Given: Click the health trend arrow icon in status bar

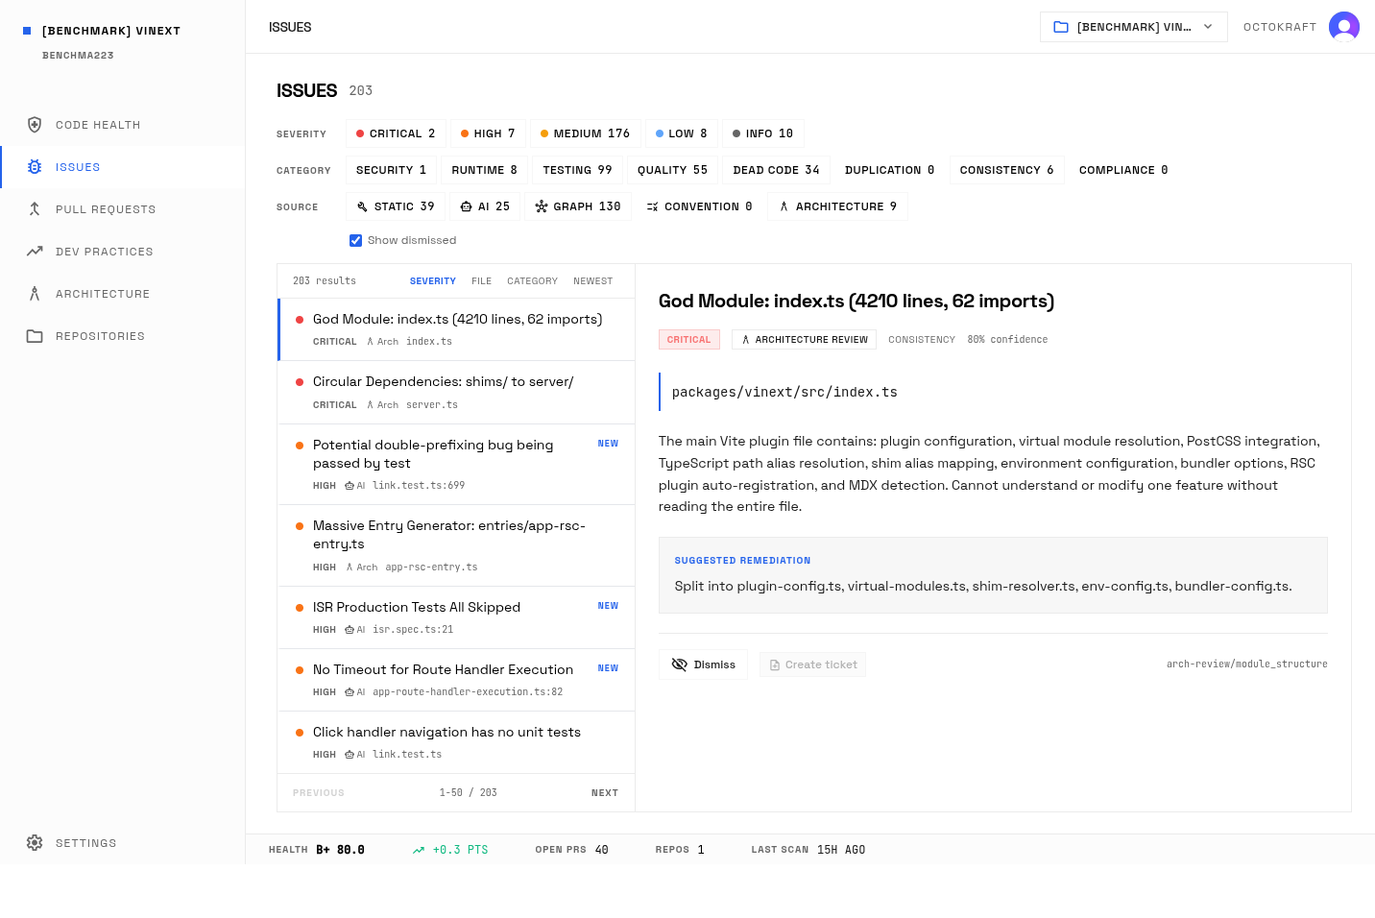Looking at the screenshot, I should 419,850.
